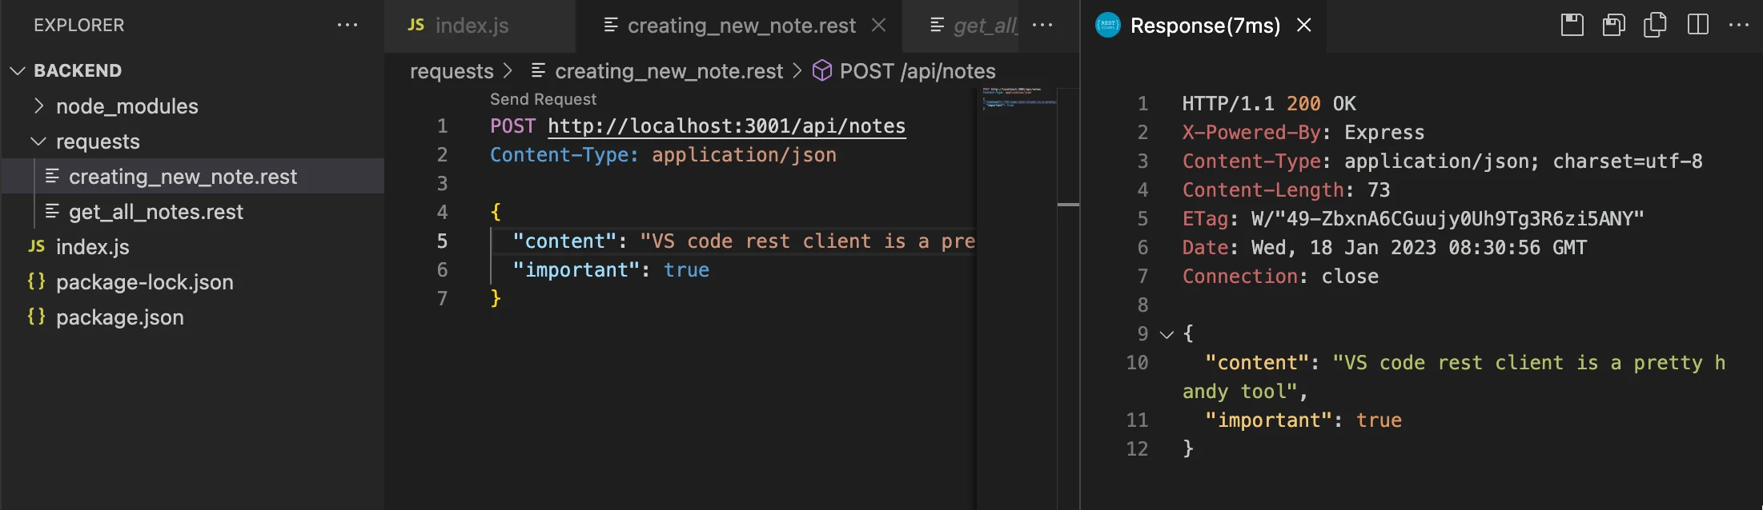Screen dimensions: 1763x510
Task: Open Explorer panel more actions menu
Action: [347, 25]
